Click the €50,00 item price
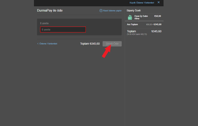Image resolution: width=198 pixels, height=126 pixels. 157,16
